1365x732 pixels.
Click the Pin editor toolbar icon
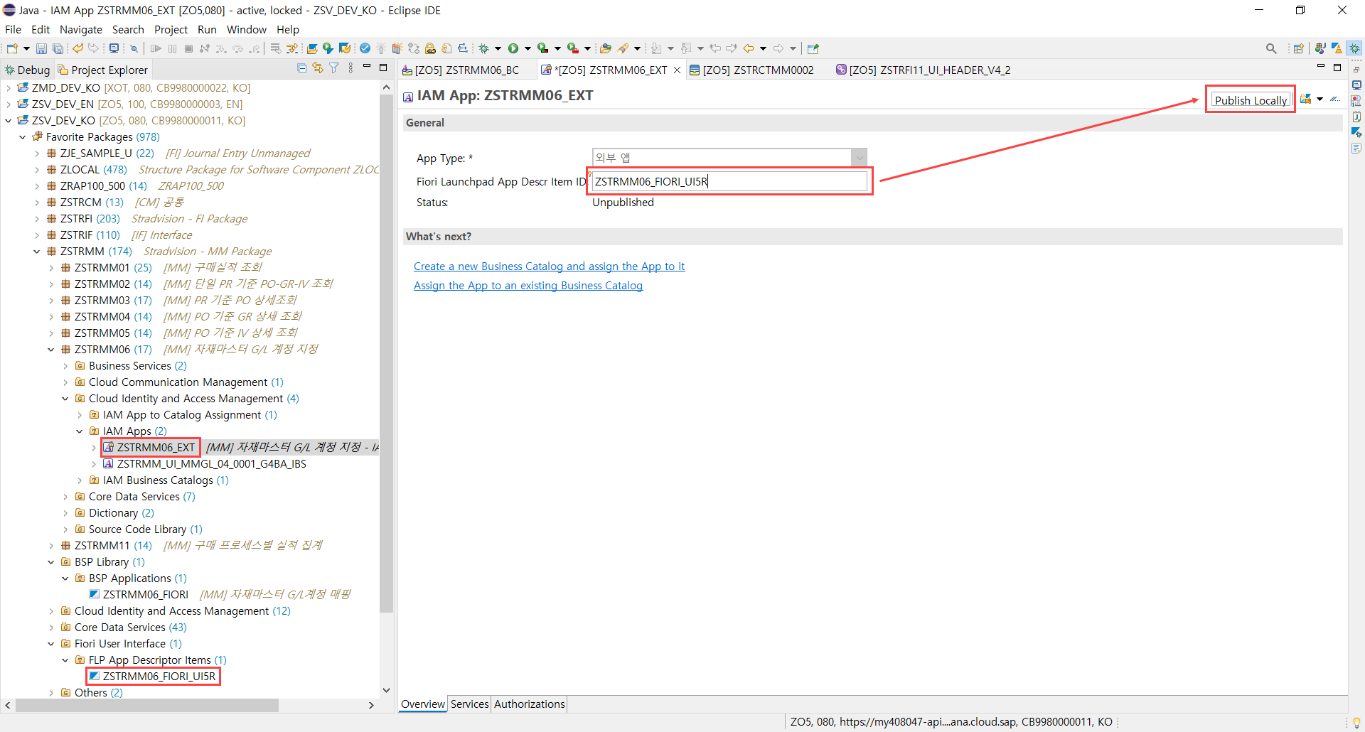point(813,48)
